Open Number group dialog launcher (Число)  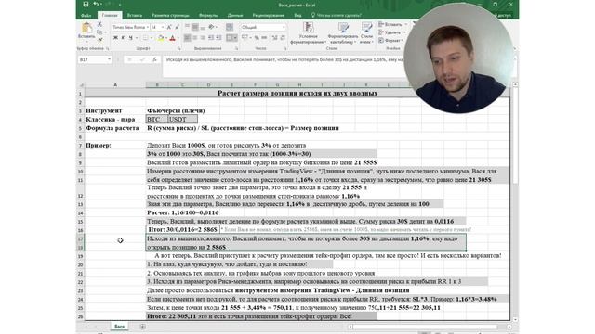(x=284, y=49)
